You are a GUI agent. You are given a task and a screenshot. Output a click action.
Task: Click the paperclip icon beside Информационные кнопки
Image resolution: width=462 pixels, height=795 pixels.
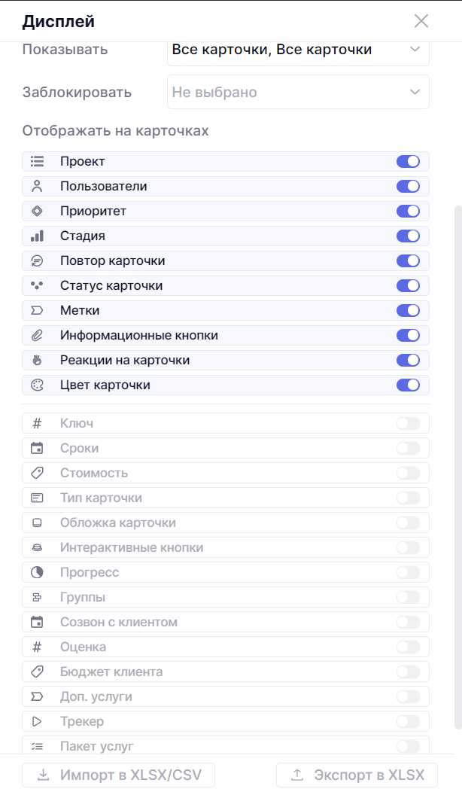pyautogui.click(x=38, y=335)
